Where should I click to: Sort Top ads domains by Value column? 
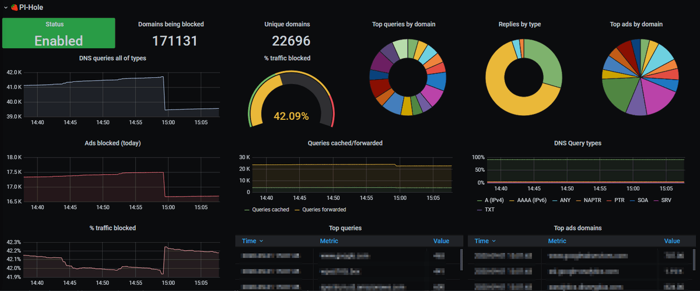tap(672, 241)
